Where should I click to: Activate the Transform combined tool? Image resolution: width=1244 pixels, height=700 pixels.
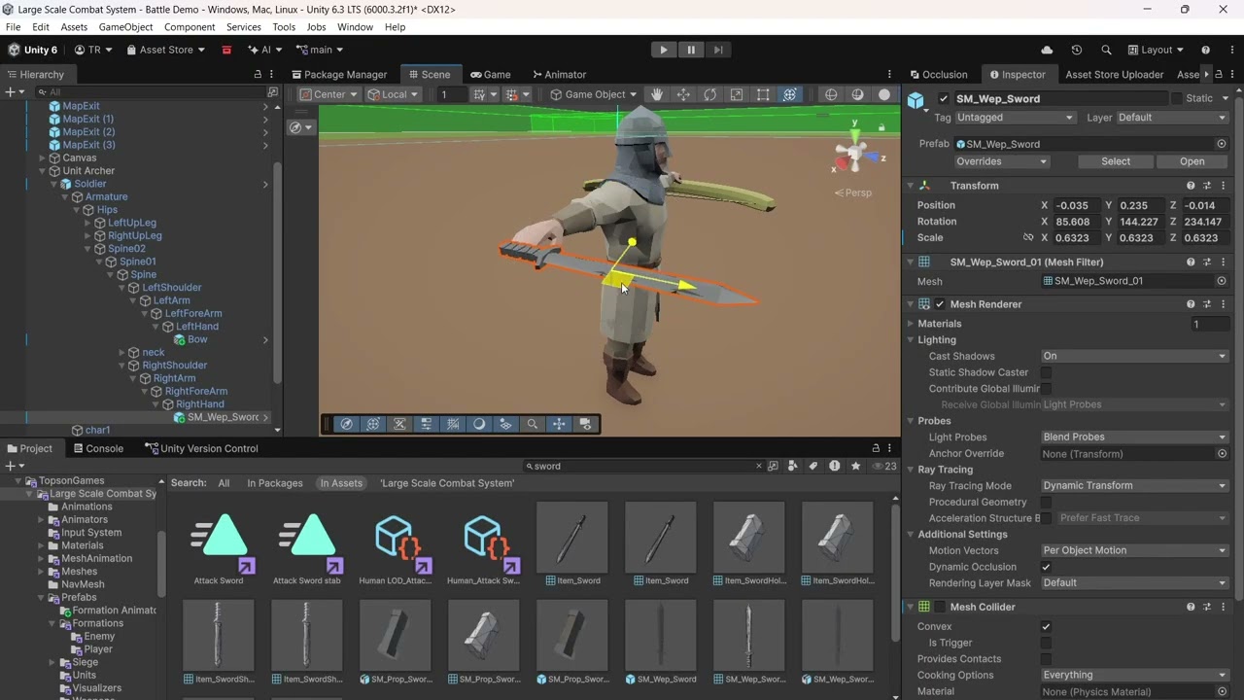click(x=790, y=94)
